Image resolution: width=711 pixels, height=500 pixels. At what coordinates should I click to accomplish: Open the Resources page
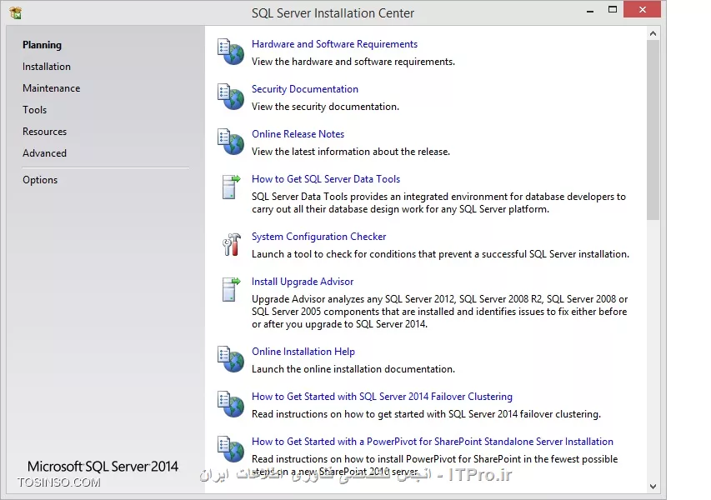(44, 132)
